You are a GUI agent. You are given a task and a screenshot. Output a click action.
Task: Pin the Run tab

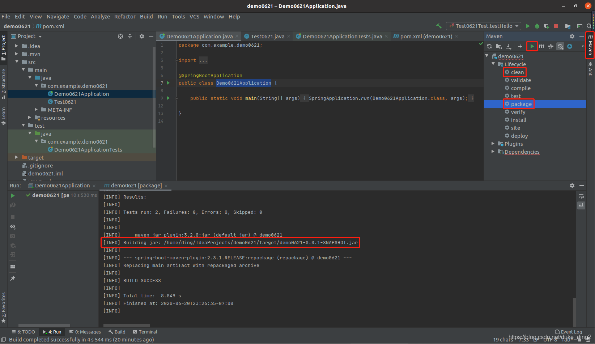click(x=13, y=279)
